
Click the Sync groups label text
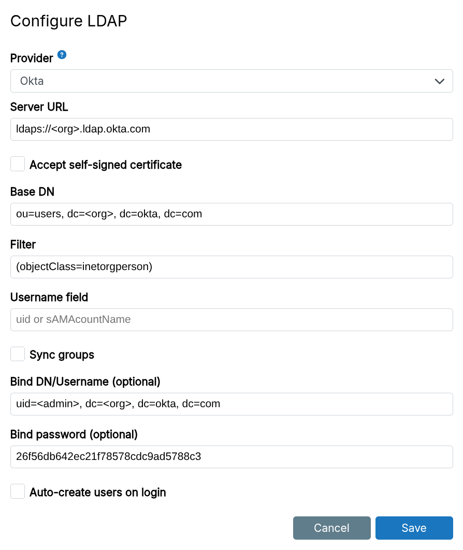coord(63,354)
